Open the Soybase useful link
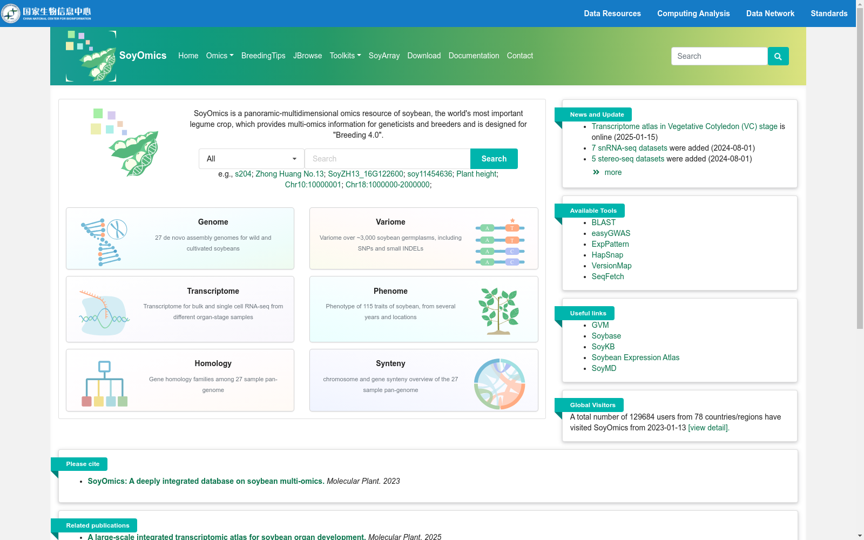This screenshot has height=540, width=864. [x=606, y=336]
